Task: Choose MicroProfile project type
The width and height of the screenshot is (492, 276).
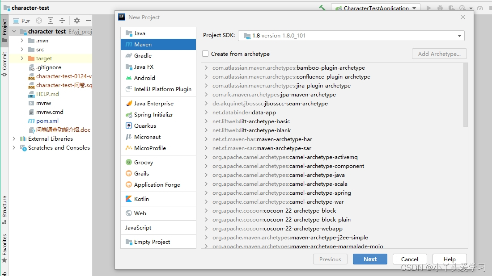Action: tap(158, 148)
